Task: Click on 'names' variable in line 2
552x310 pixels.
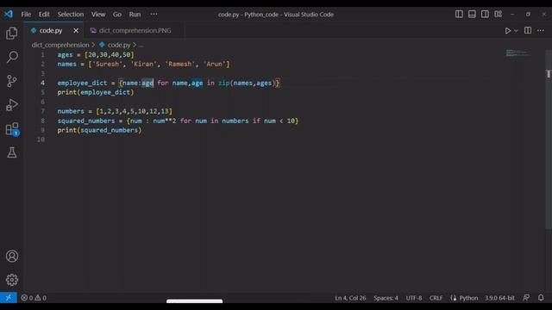Action: coord(67,64)
